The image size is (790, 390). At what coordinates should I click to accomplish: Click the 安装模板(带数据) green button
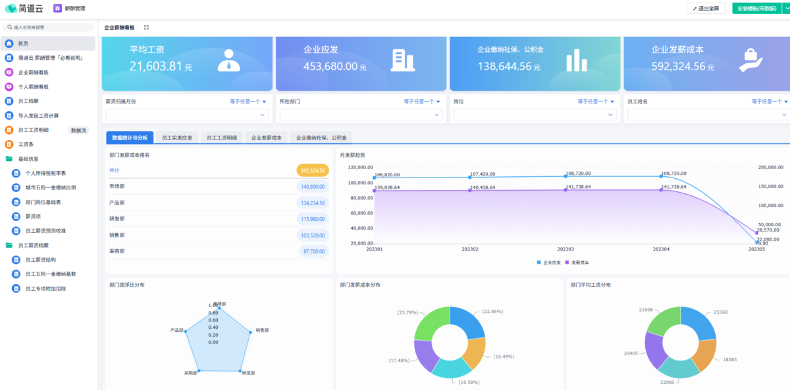coord(756,9)
